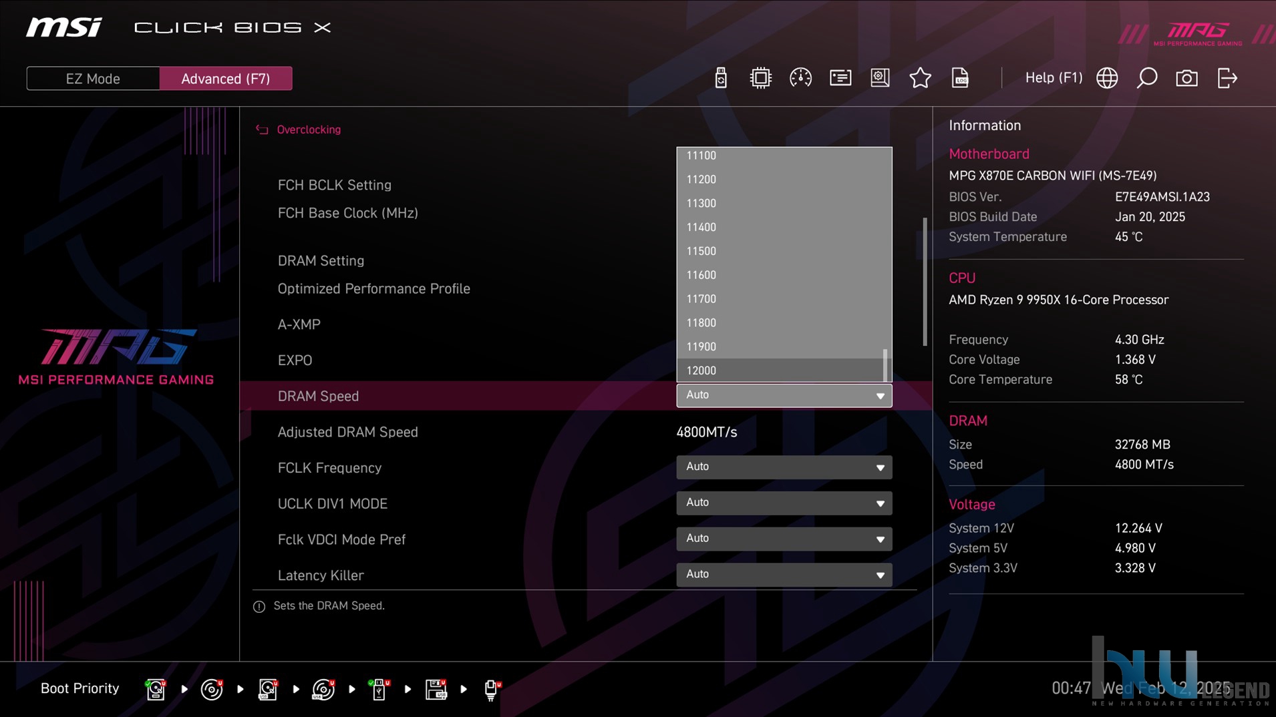Open the speedometer performance gauge icon

coord(800,78)
